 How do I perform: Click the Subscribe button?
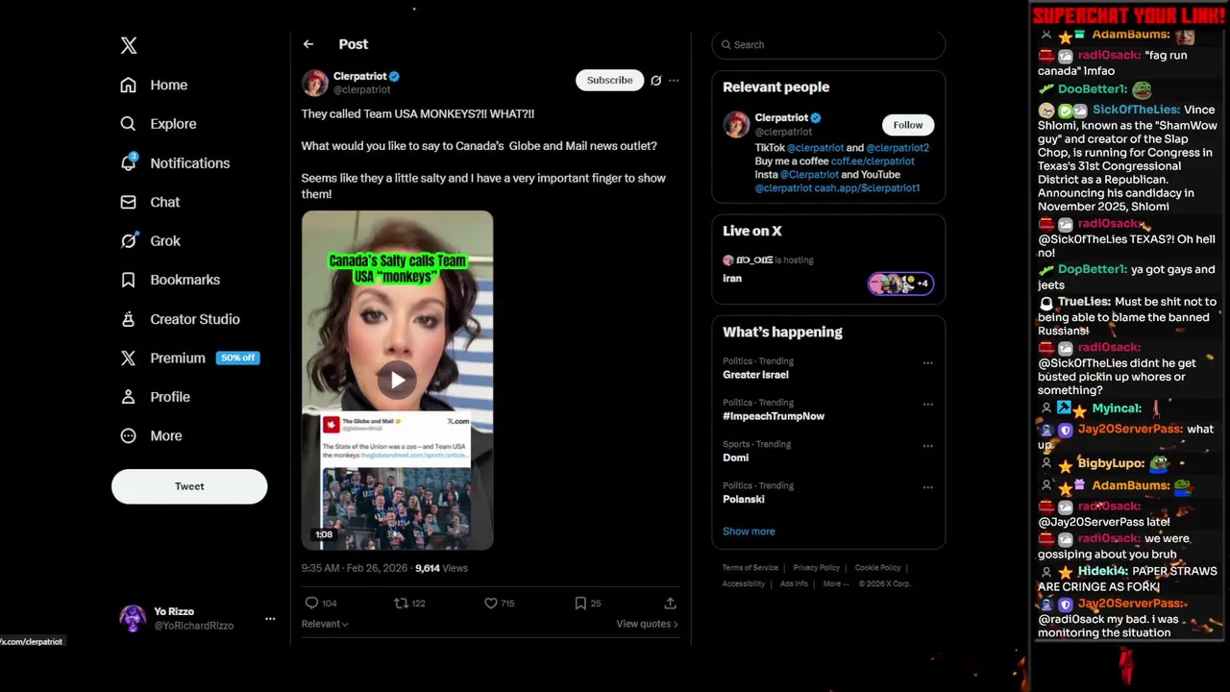click(x=610, y=80)
